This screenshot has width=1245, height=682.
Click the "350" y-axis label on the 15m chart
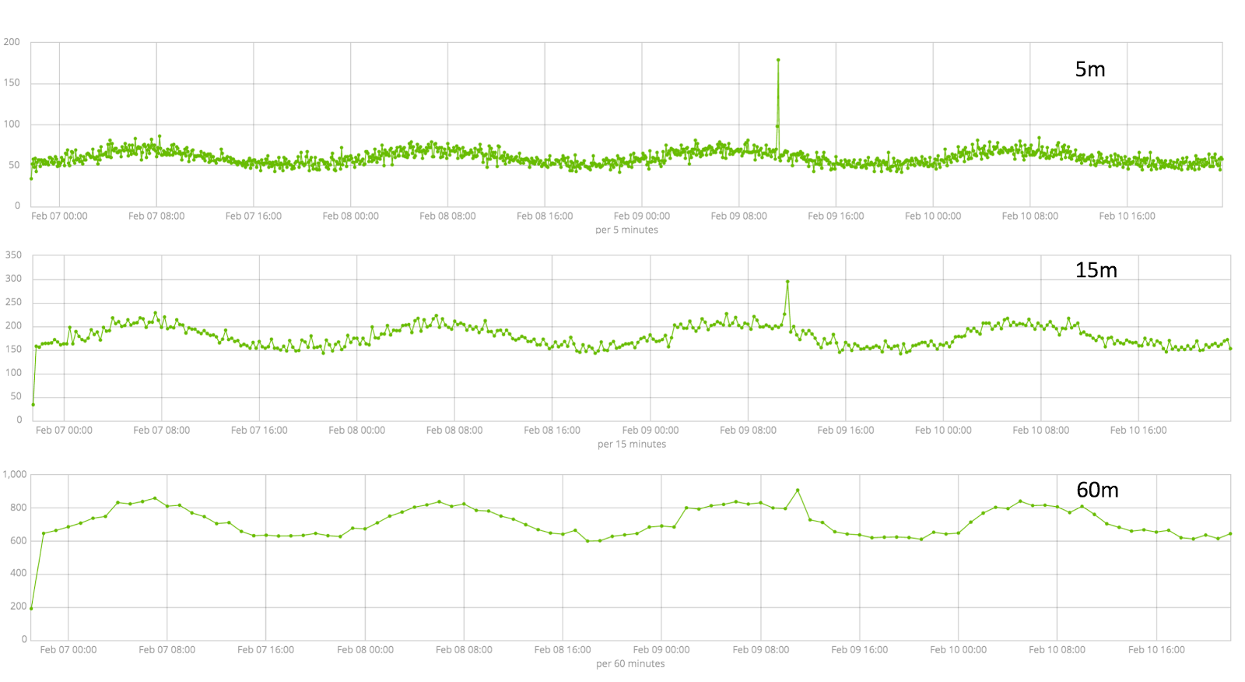coord(13,255)
